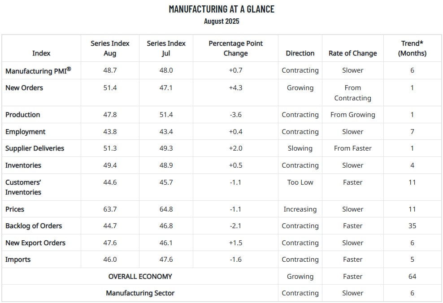Select the Manufacturing Sector summary row label
The image size is (443, 303).
[x=140, y=293]
